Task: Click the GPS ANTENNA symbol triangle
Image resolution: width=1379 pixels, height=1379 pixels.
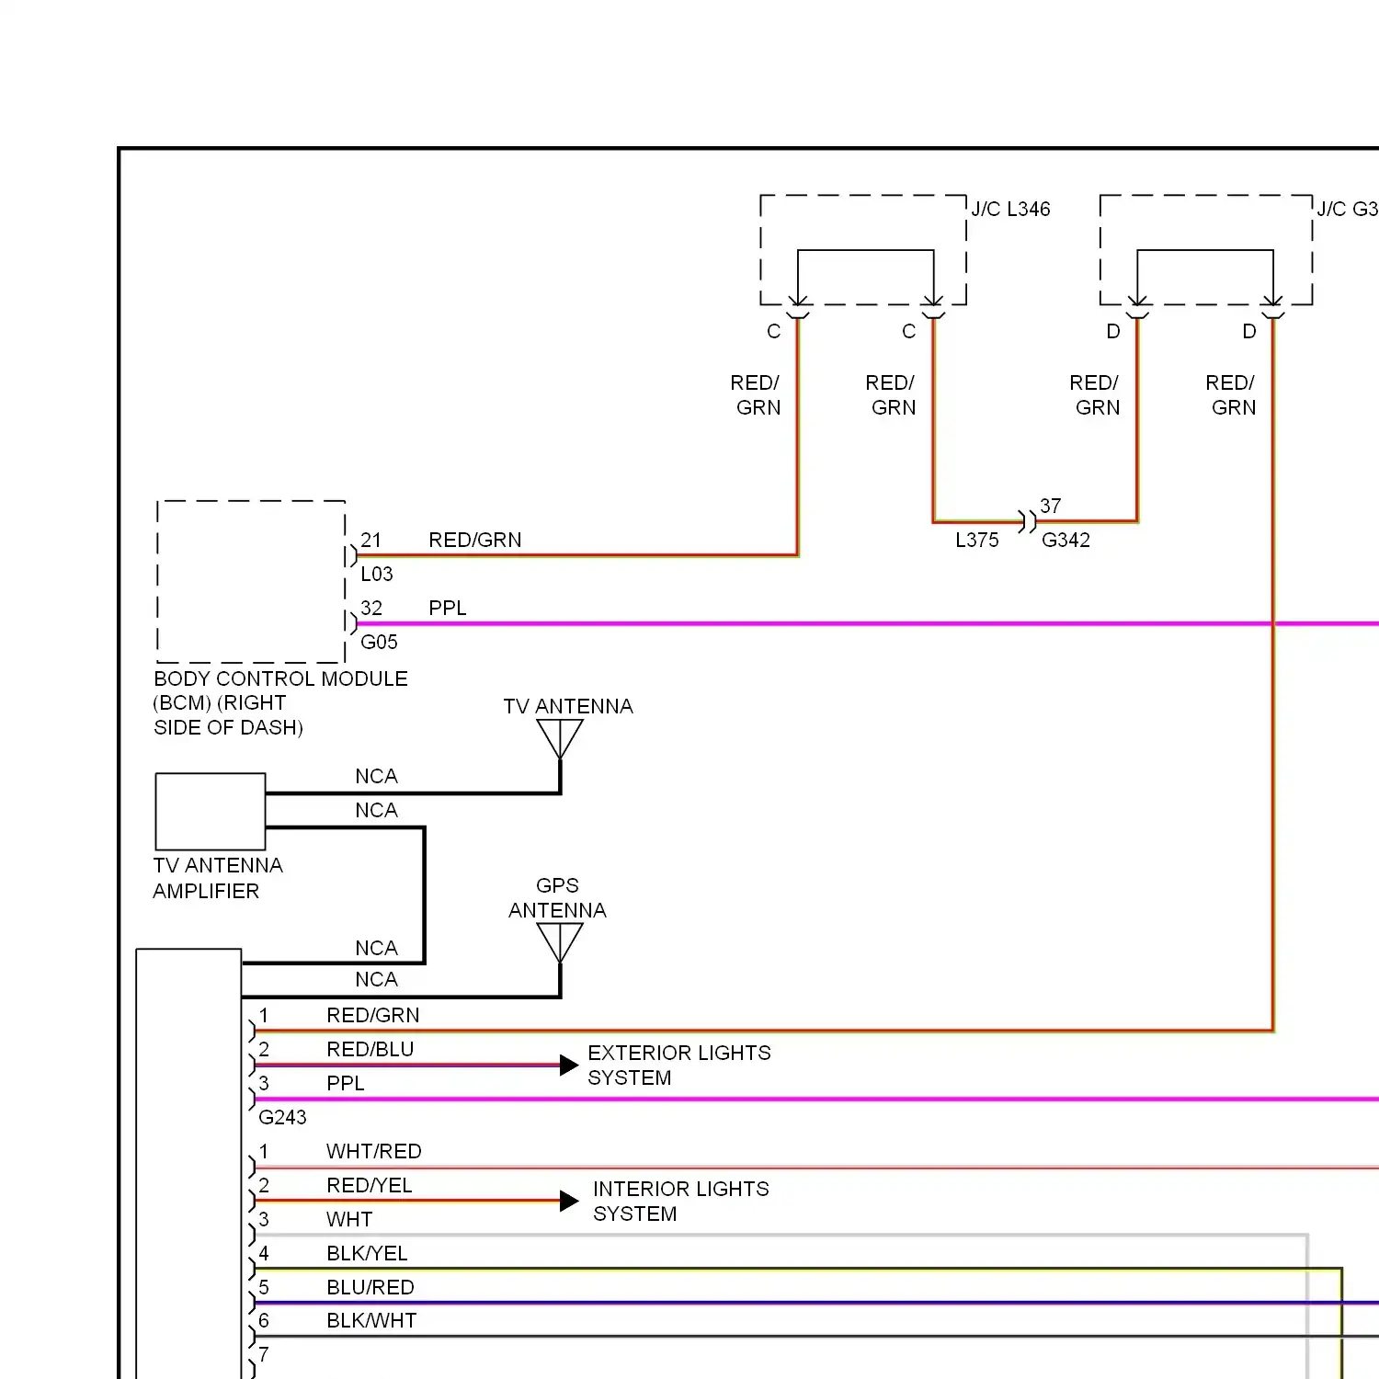Action: tap(560, 942)
